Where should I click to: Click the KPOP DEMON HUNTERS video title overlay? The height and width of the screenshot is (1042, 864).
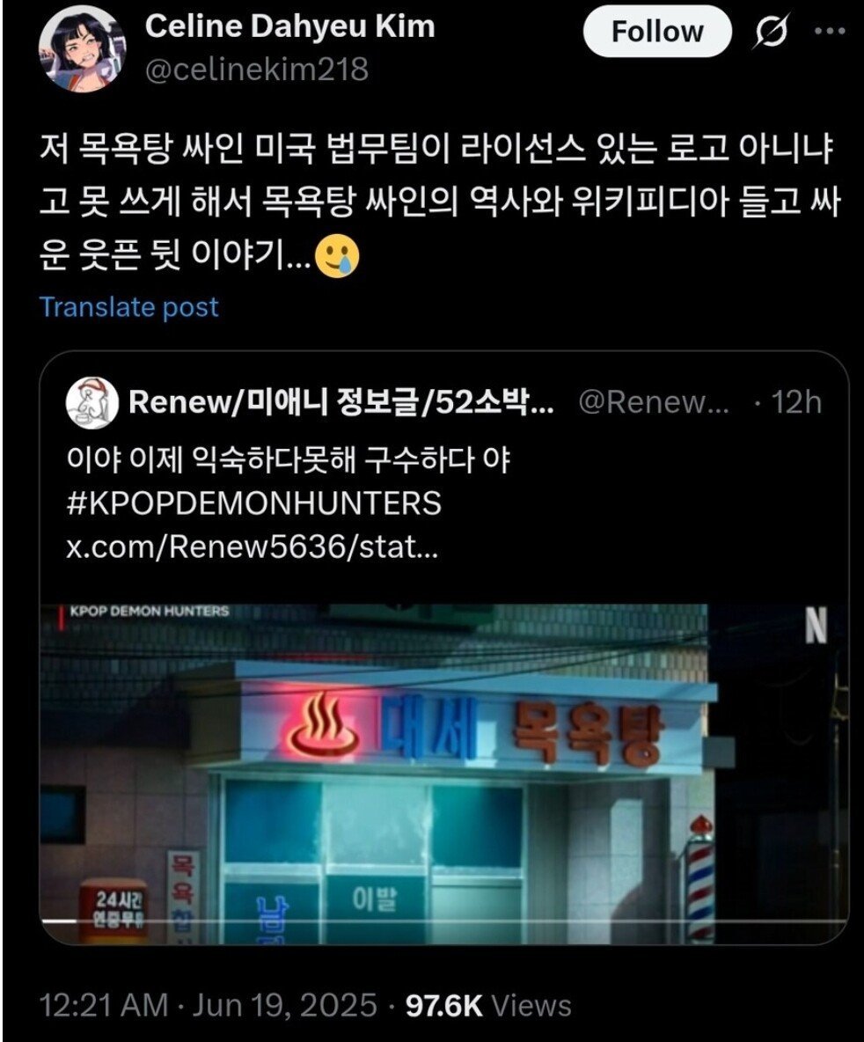pyautogui.click(x=149, y=611)
